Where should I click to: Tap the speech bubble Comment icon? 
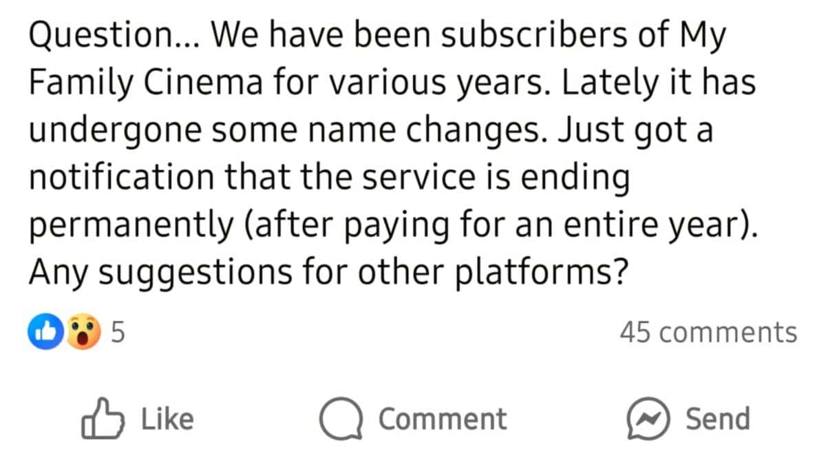pyautogui.click(x=341, y=419)
